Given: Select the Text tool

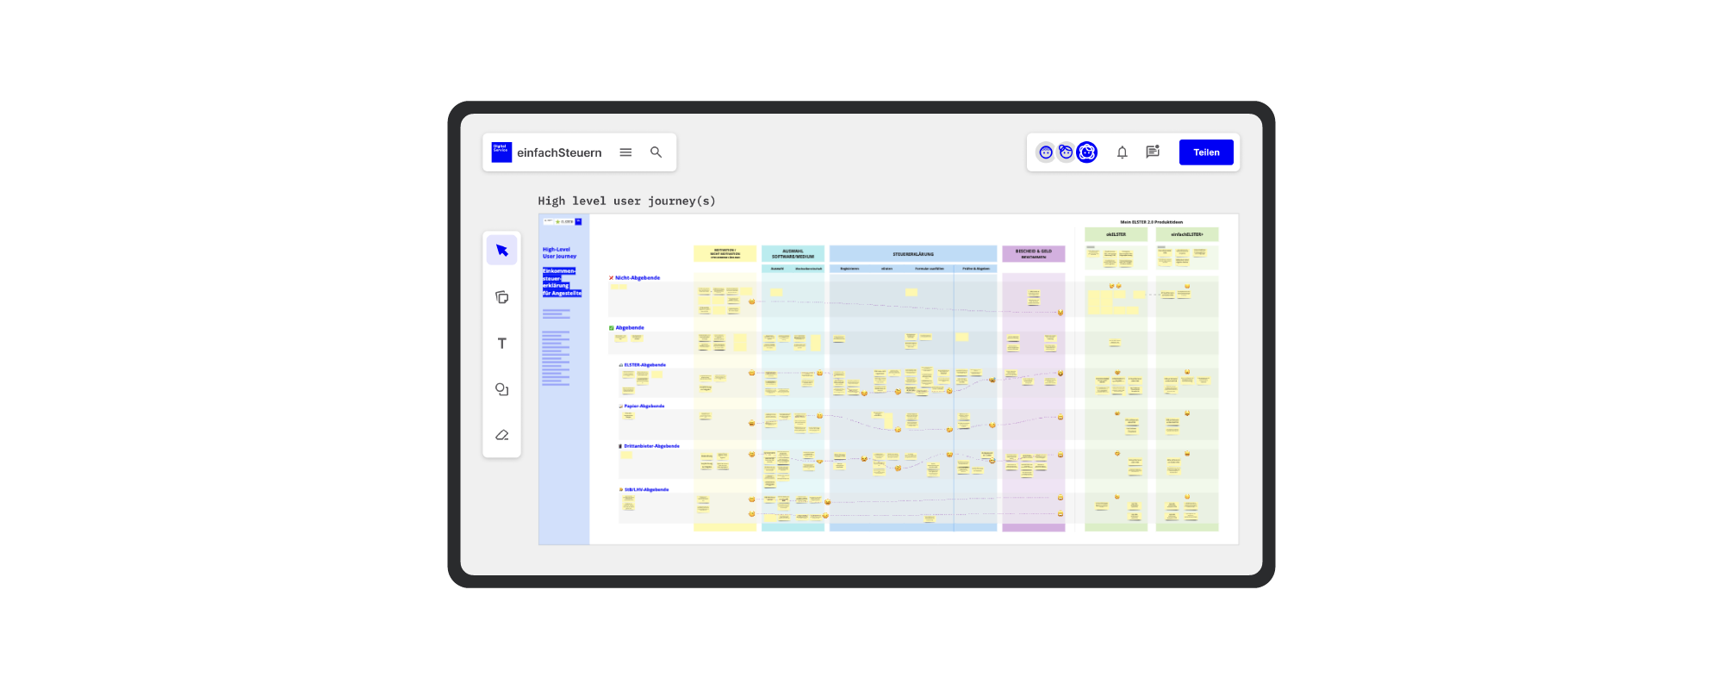Looking at the screenshot, I should (501, 344).
